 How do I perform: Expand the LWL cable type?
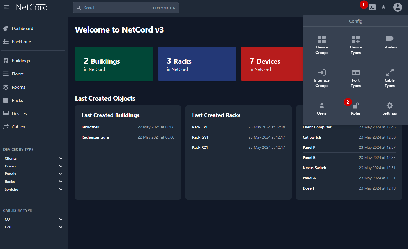click(61, 227)
